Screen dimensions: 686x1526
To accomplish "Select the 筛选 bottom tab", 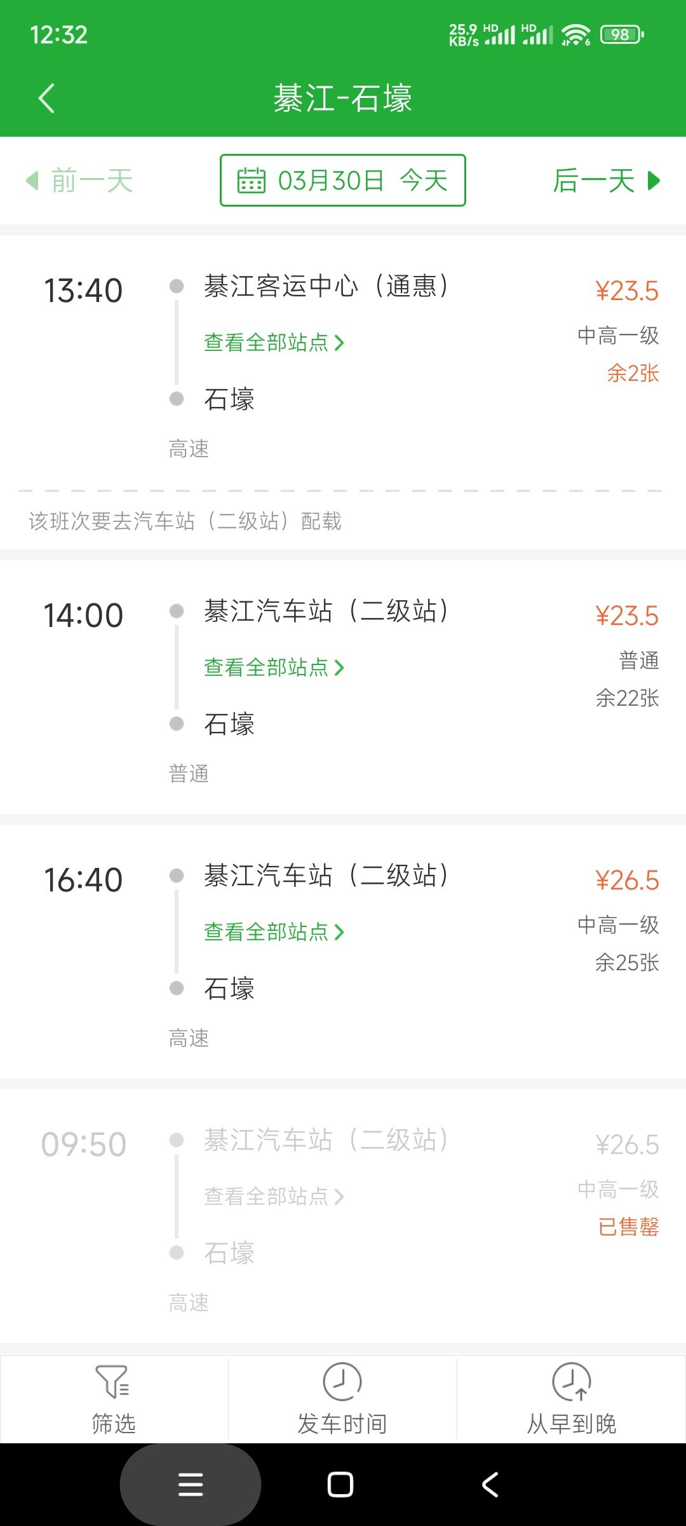I will coord(114,1399).
